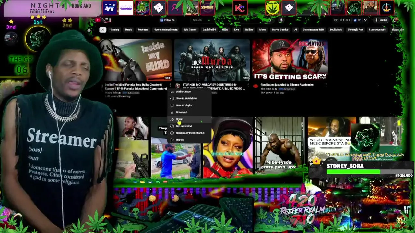
Task: Open the Filters extension dropdown
Action: [x=167, y=20]
